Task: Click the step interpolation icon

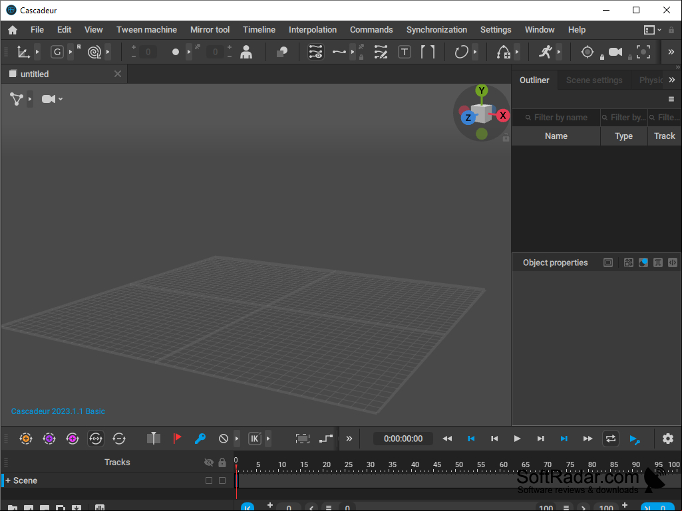Action: point(326,439)
